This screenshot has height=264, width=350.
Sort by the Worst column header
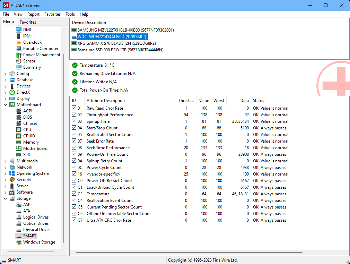pyautogui.click(x=219, y=101)
